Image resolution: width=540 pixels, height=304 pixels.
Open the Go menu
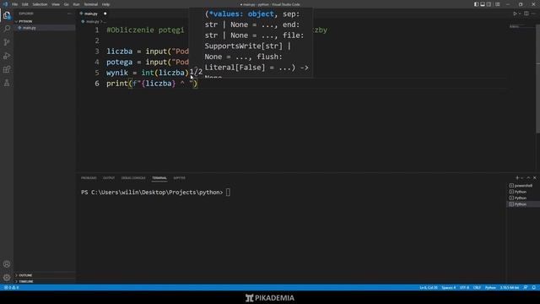[66, 4]
